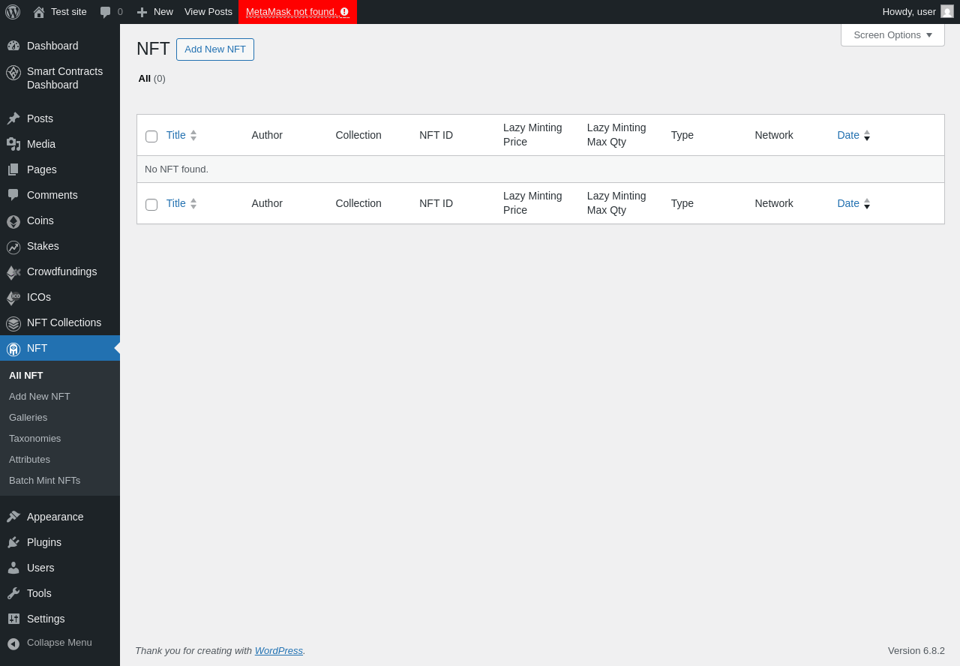Image resolution: width=960 pixels, height=666 pixels.
Task: Click the WordPress logo icon
Action: coord(13,12)
